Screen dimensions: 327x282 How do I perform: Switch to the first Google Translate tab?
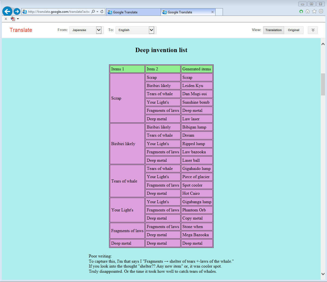(x=133, y=12)
